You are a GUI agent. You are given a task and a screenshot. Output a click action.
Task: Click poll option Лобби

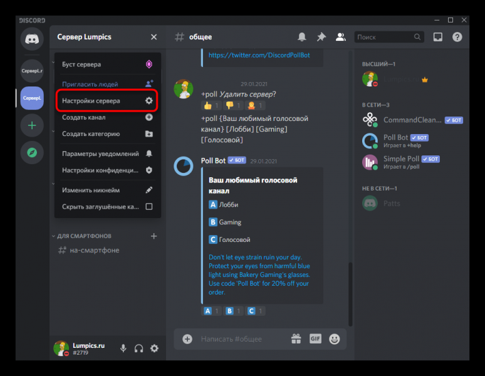[x=224, y=205]
